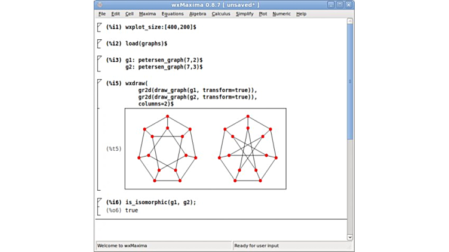The width and height of the screenshot is (449, 252).
Task: Collapse the wxplot_size cell bracket
Action: coord(99,27)
